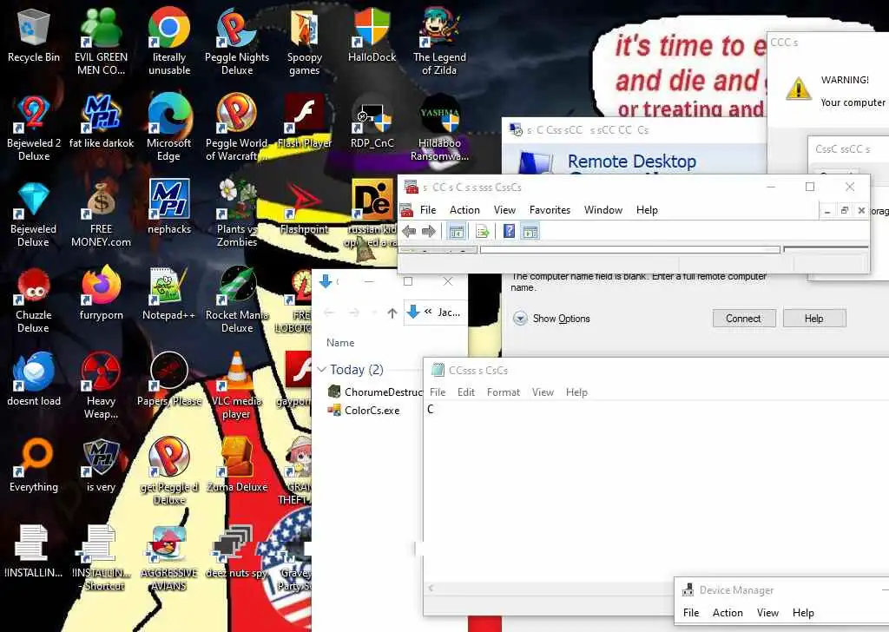The height and width of the screenshot is (632, 889).
Task: Open the Papers, Please shortcut
Action: [169, 379]
